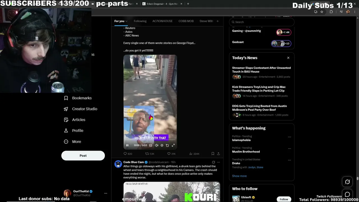Open Kick Streamers TreyLiving news story

coord(262,91)
